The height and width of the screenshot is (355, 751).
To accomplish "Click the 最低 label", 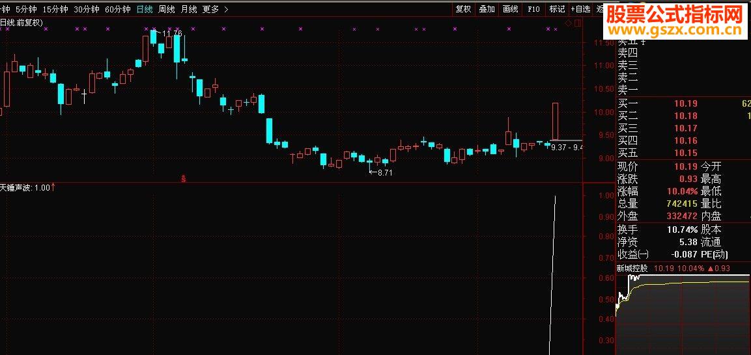I will click(711, 192).
